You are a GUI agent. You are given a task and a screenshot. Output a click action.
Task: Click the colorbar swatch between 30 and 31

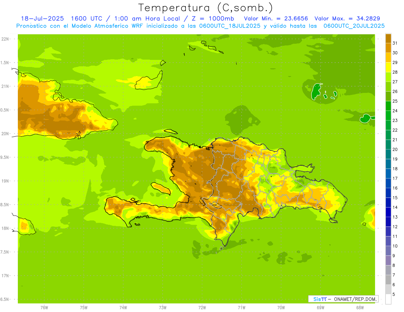pos(388,48)
